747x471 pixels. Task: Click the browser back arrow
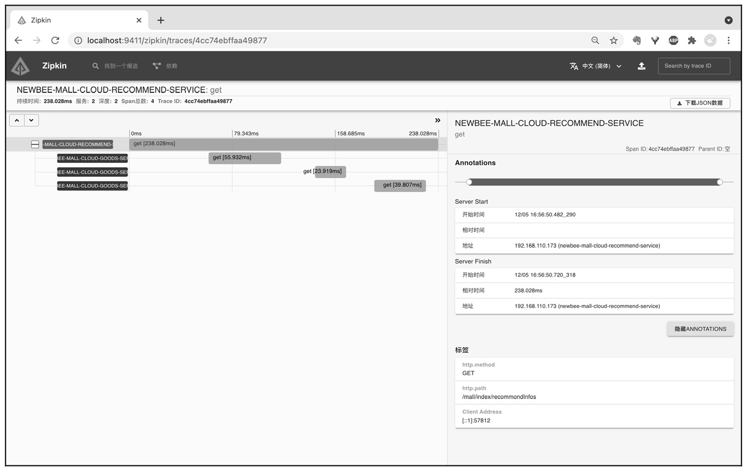[18, 40]
